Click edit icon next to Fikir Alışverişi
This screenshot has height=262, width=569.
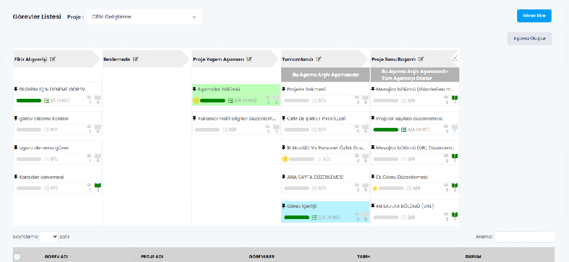coord(53,59)
